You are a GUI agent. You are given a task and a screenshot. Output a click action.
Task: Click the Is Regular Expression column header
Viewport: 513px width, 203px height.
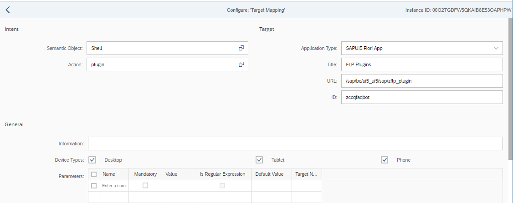tap(222, 174)
